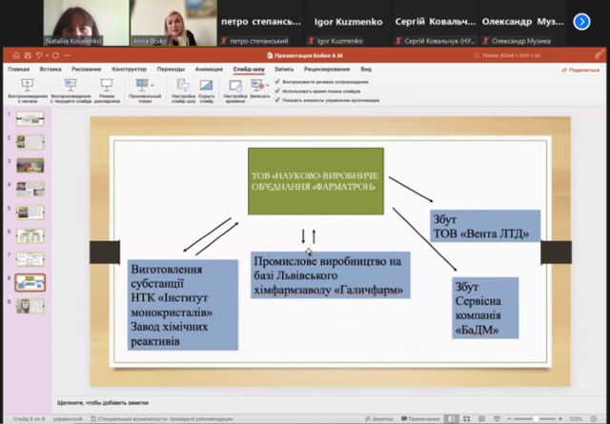Click the fit slide to window icon
The image size is (610, 424).
coord(594,419)
